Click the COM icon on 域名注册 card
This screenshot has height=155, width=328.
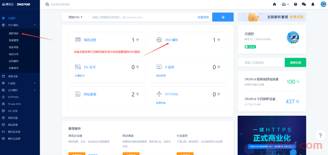pos(78,40)
